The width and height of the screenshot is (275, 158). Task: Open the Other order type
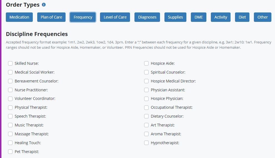[x=262, y=17]
